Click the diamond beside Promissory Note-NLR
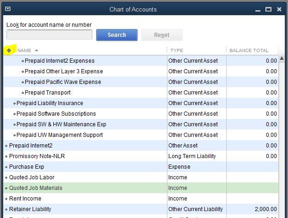This screenshot has height=218, width=288. click(6, 156)
